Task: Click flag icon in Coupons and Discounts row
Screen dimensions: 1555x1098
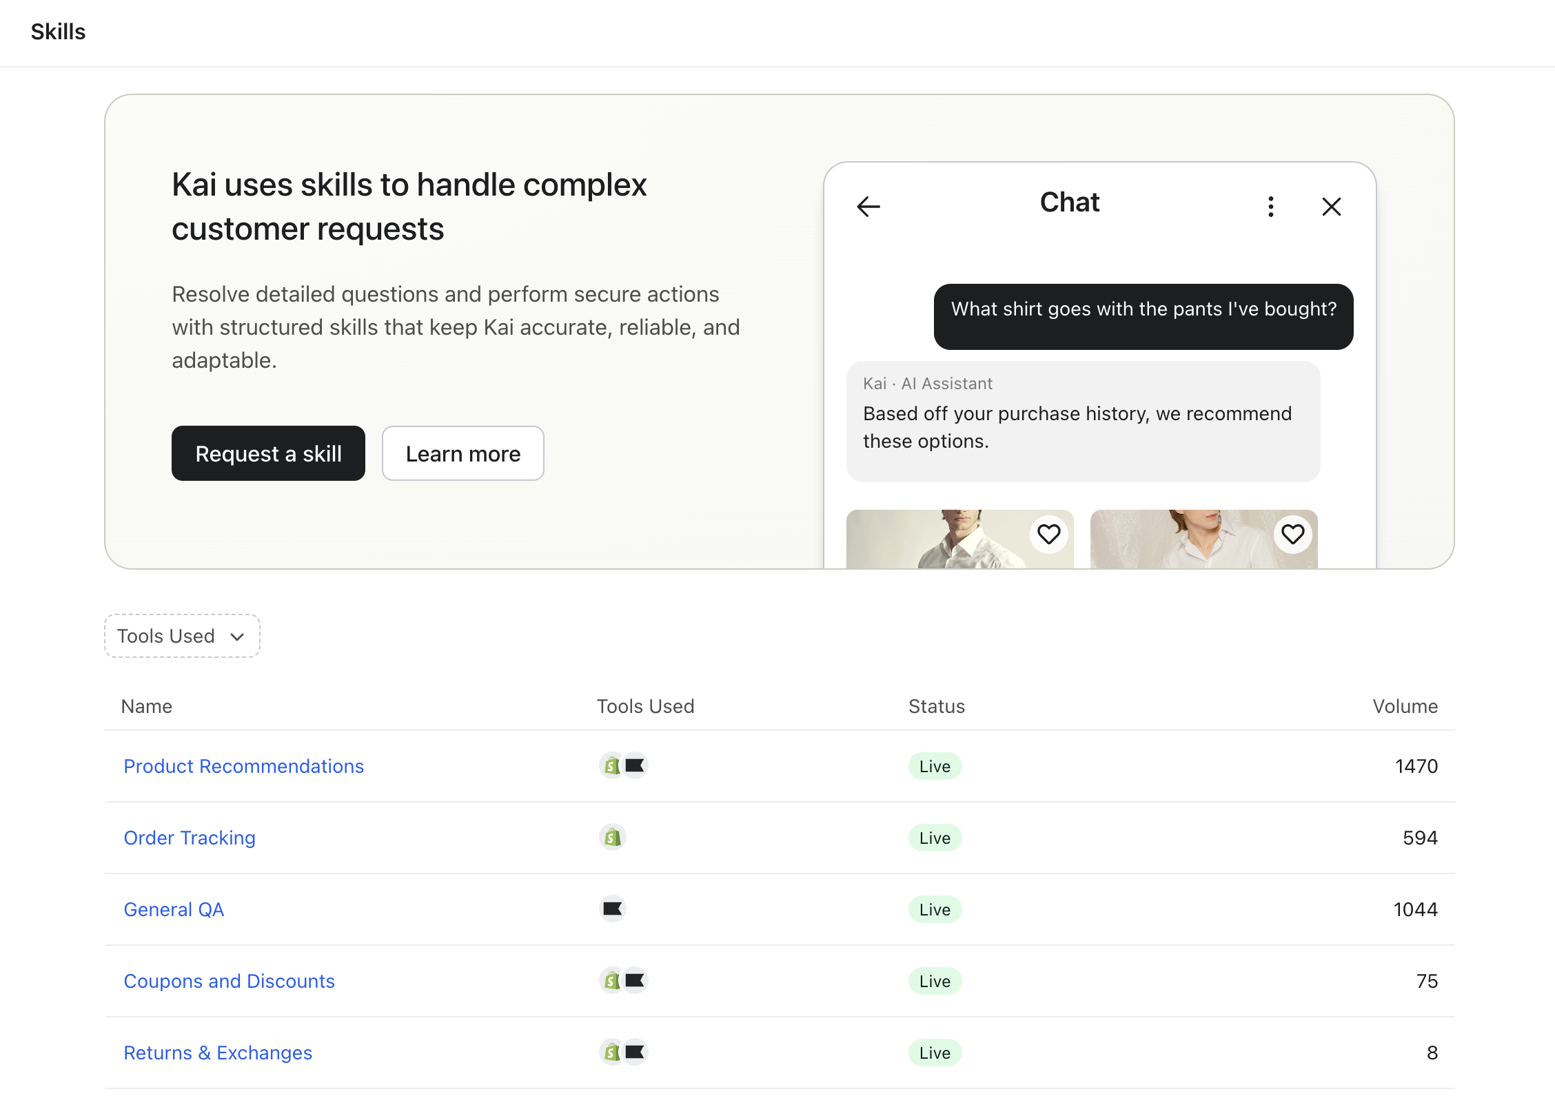Action: tap(636, 981)
